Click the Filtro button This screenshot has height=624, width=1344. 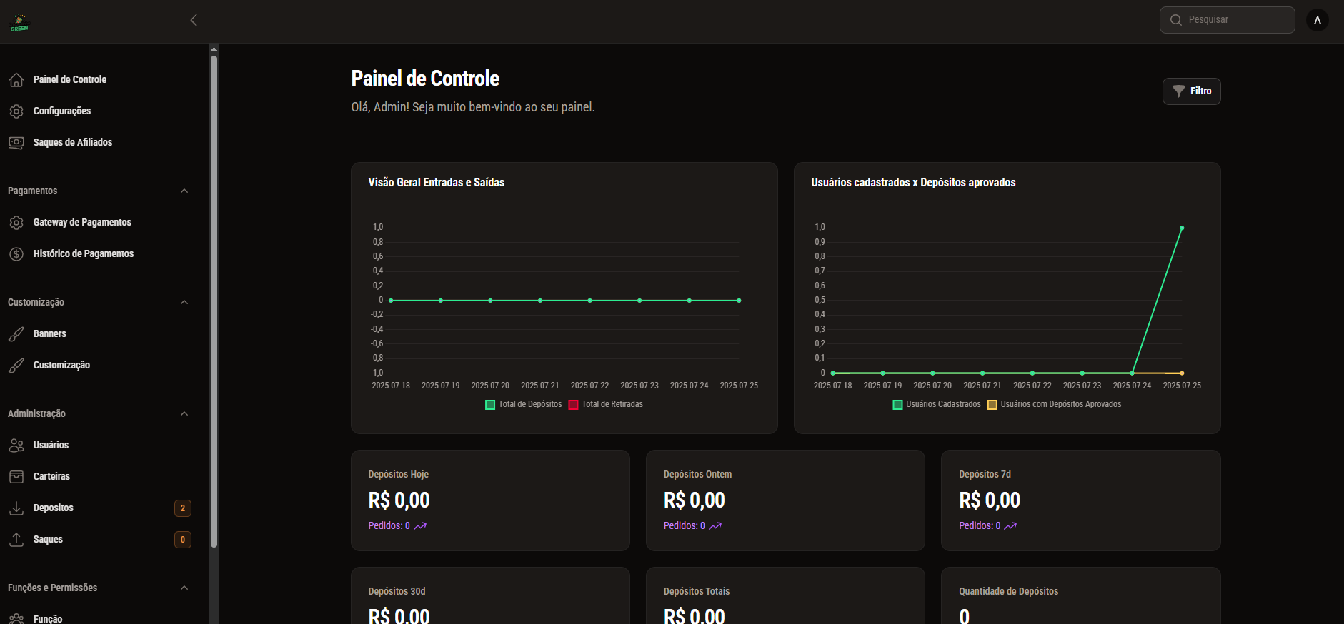pos(1191,91)
